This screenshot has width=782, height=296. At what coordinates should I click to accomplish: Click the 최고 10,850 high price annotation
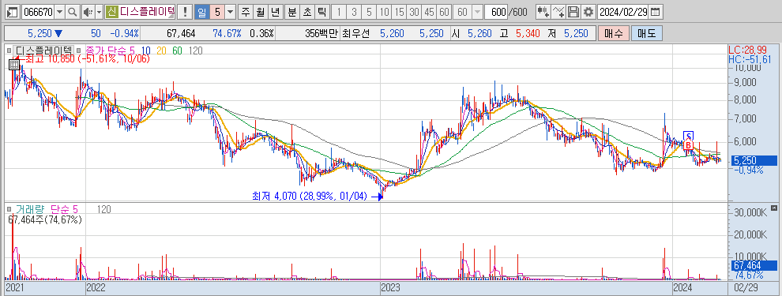(87, 59)
